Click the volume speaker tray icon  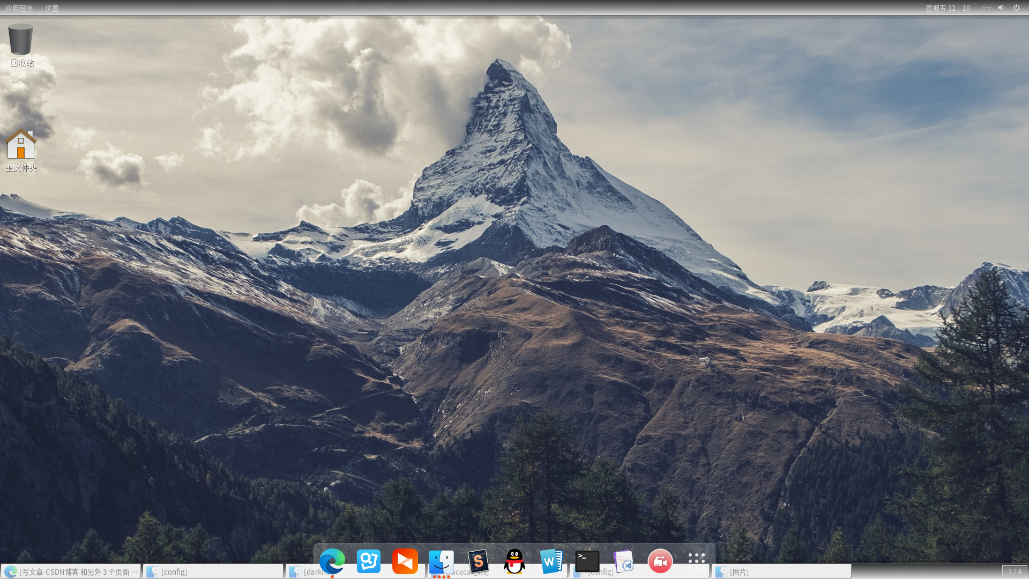[x=1001, y=8]
